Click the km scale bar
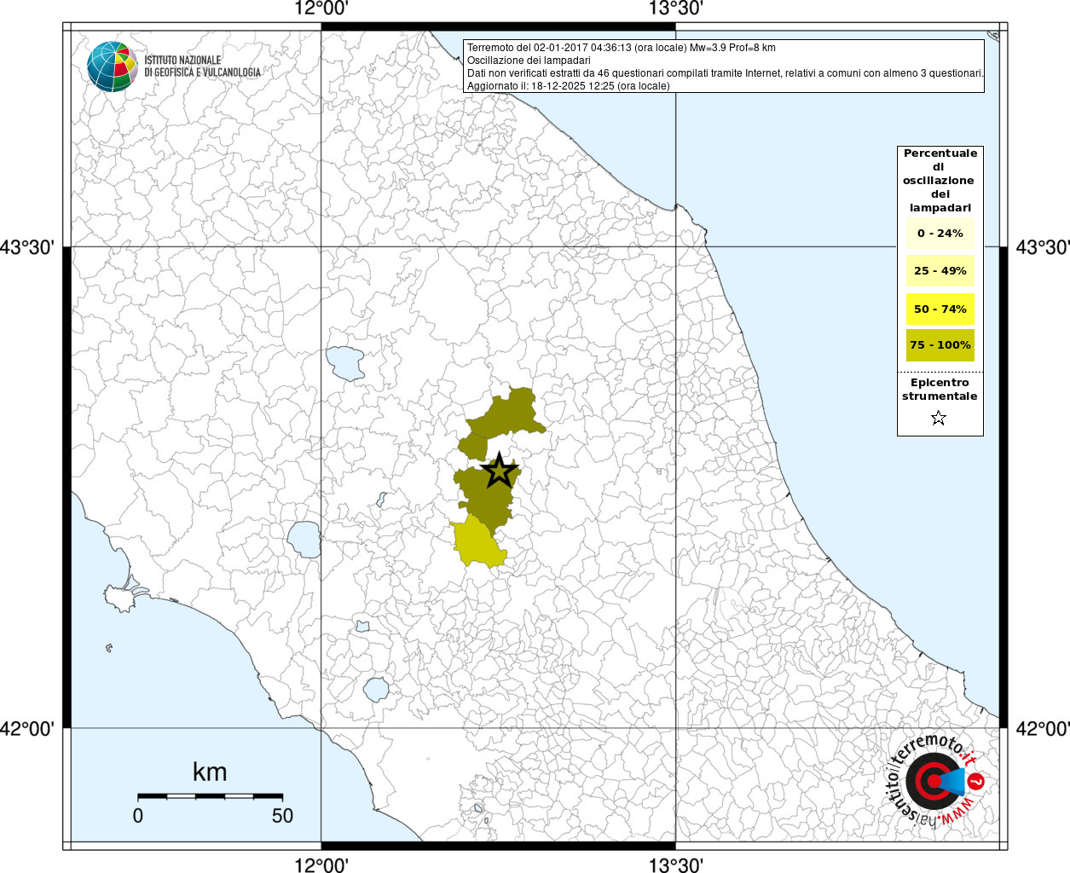 210,796
